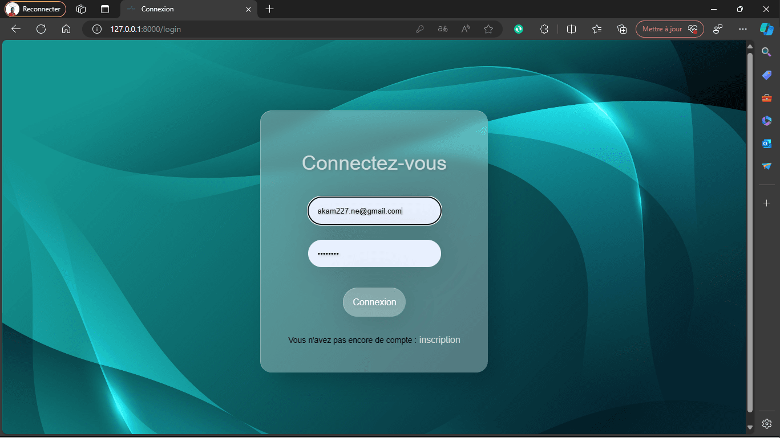
Task: Open browser essentials people icon
Action: click(718, 29)
